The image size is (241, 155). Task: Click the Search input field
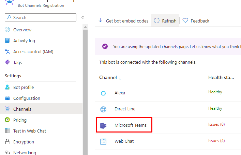(41, 17)
